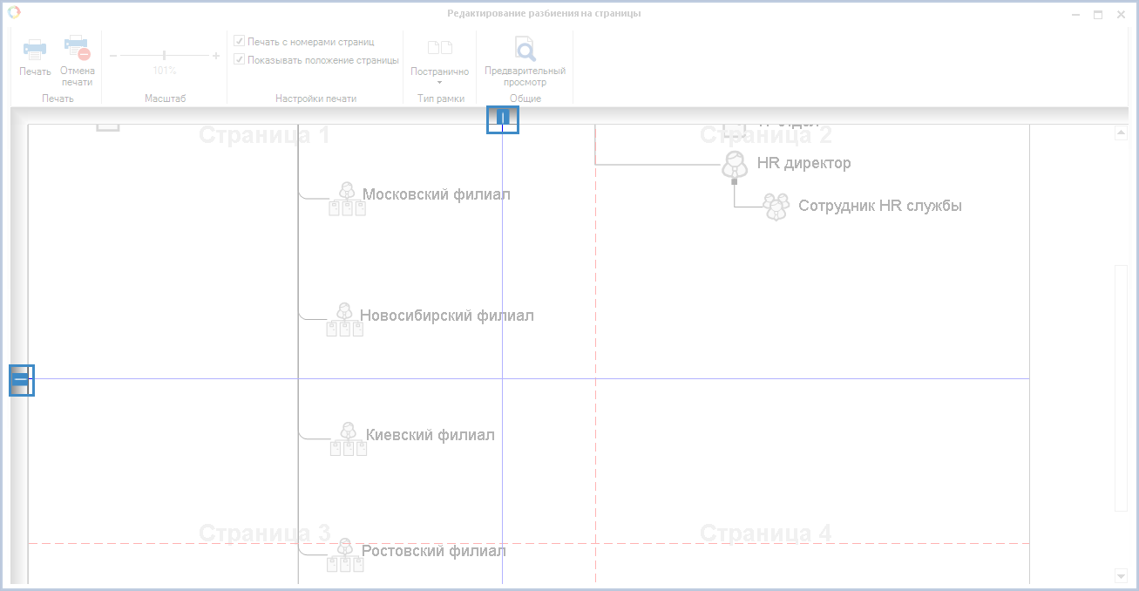This screenshot has width=1139, height=591.
Task: Click the Сотрудник HR службы group icon
Action: 776,207
